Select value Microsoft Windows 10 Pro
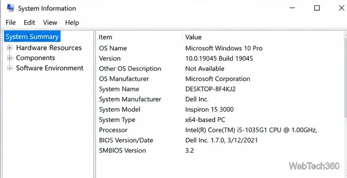The image size is (347, 178). (224, 48)
